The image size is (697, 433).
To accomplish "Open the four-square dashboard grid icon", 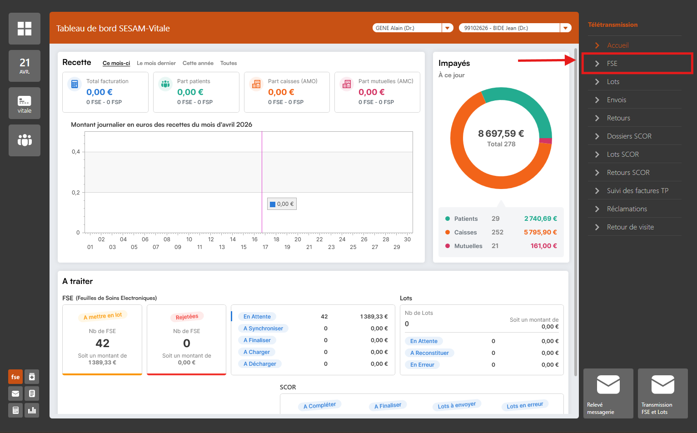I will [x=25, y=29].
